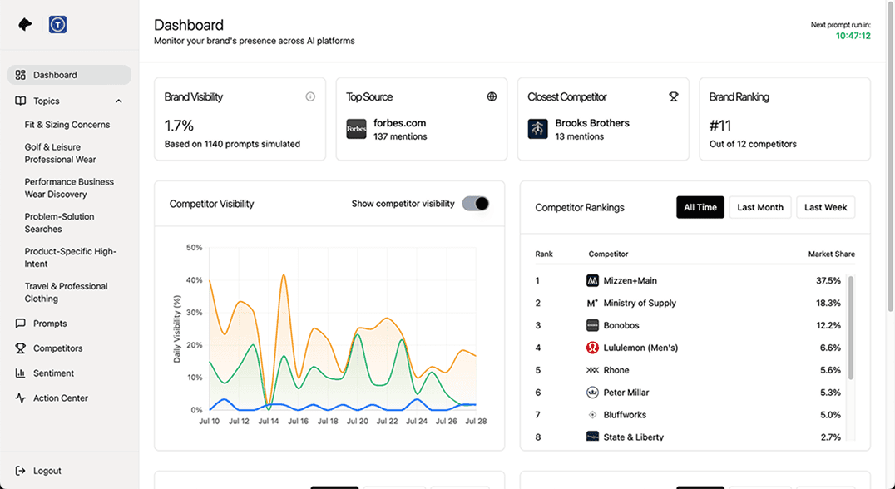Click the Mizzen+Main logo icon
The image size is (895, 489).
coord(592,281)
